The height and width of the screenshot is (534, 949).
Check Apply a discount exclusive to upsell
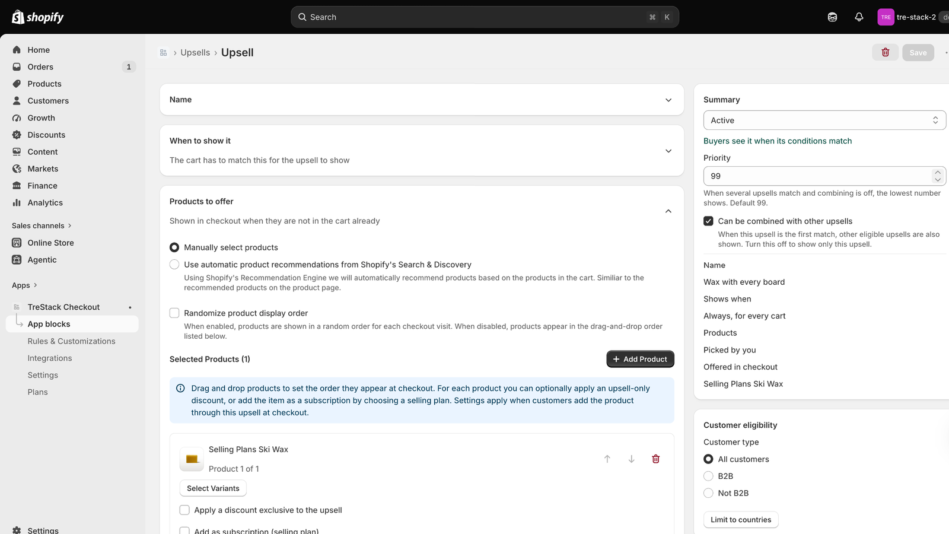click(184, 510)
